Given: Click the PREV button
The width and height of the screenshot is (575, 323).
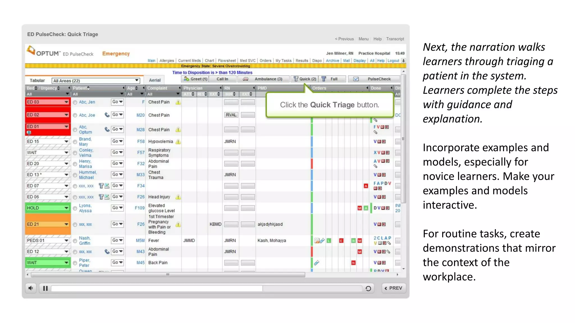Looking at the screenshot, I should (x=394, y=288).
